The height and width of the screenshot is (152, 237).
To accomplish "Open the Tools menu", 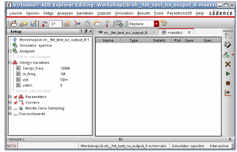I will pos(159,13).
